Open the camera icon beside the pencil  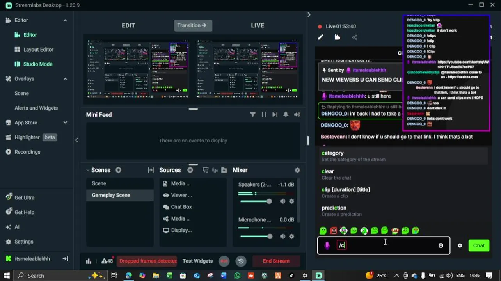(338, 37)
